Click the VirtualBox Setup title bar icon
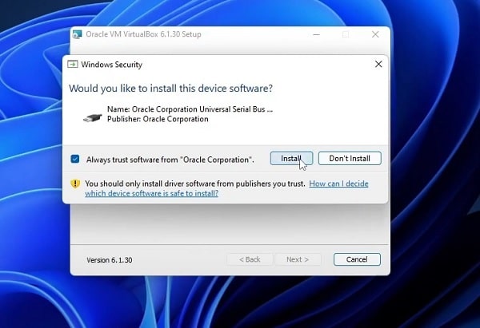Screen dimensions: 480x328 pyautogui.click(x=77, y=34)
